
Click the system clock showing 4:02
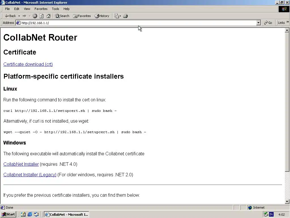click(282, 215)
